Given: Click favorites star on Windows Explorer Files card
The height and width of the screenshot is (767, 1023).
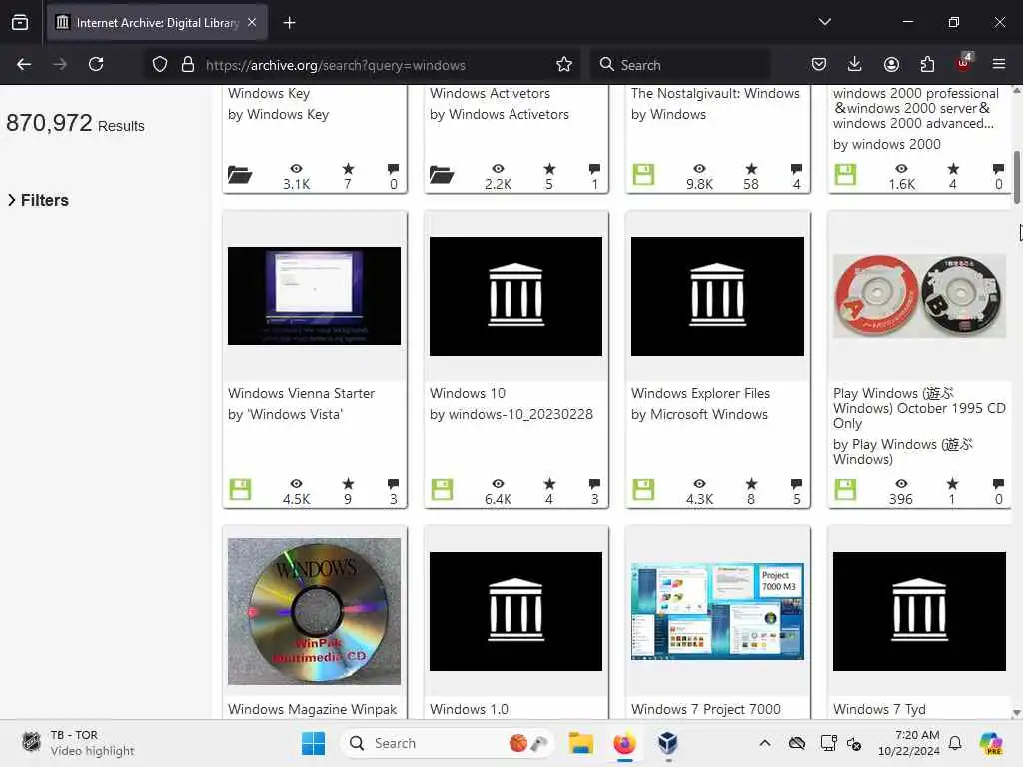Looking at the screenshot, I should (751, 484).
